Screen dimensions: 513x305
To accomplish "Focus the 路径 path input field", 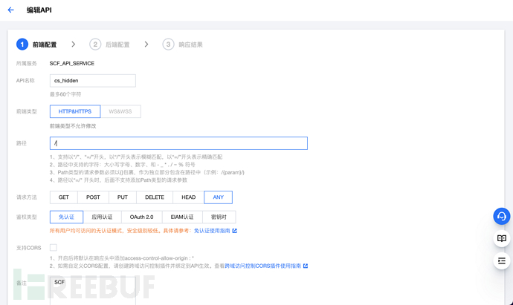I will (x=178, y=143).
